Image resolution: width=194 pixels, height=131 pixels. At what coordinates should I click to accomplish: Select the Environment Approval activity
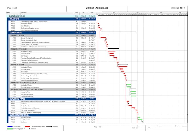pyautogui.click(x=53, y=96)
